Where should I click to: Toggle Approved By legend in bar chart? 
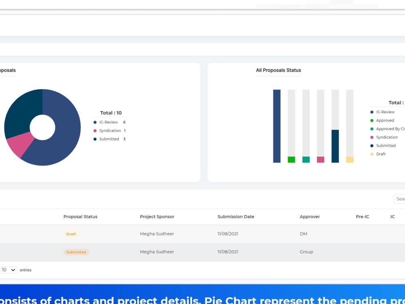tap(388, 129)
